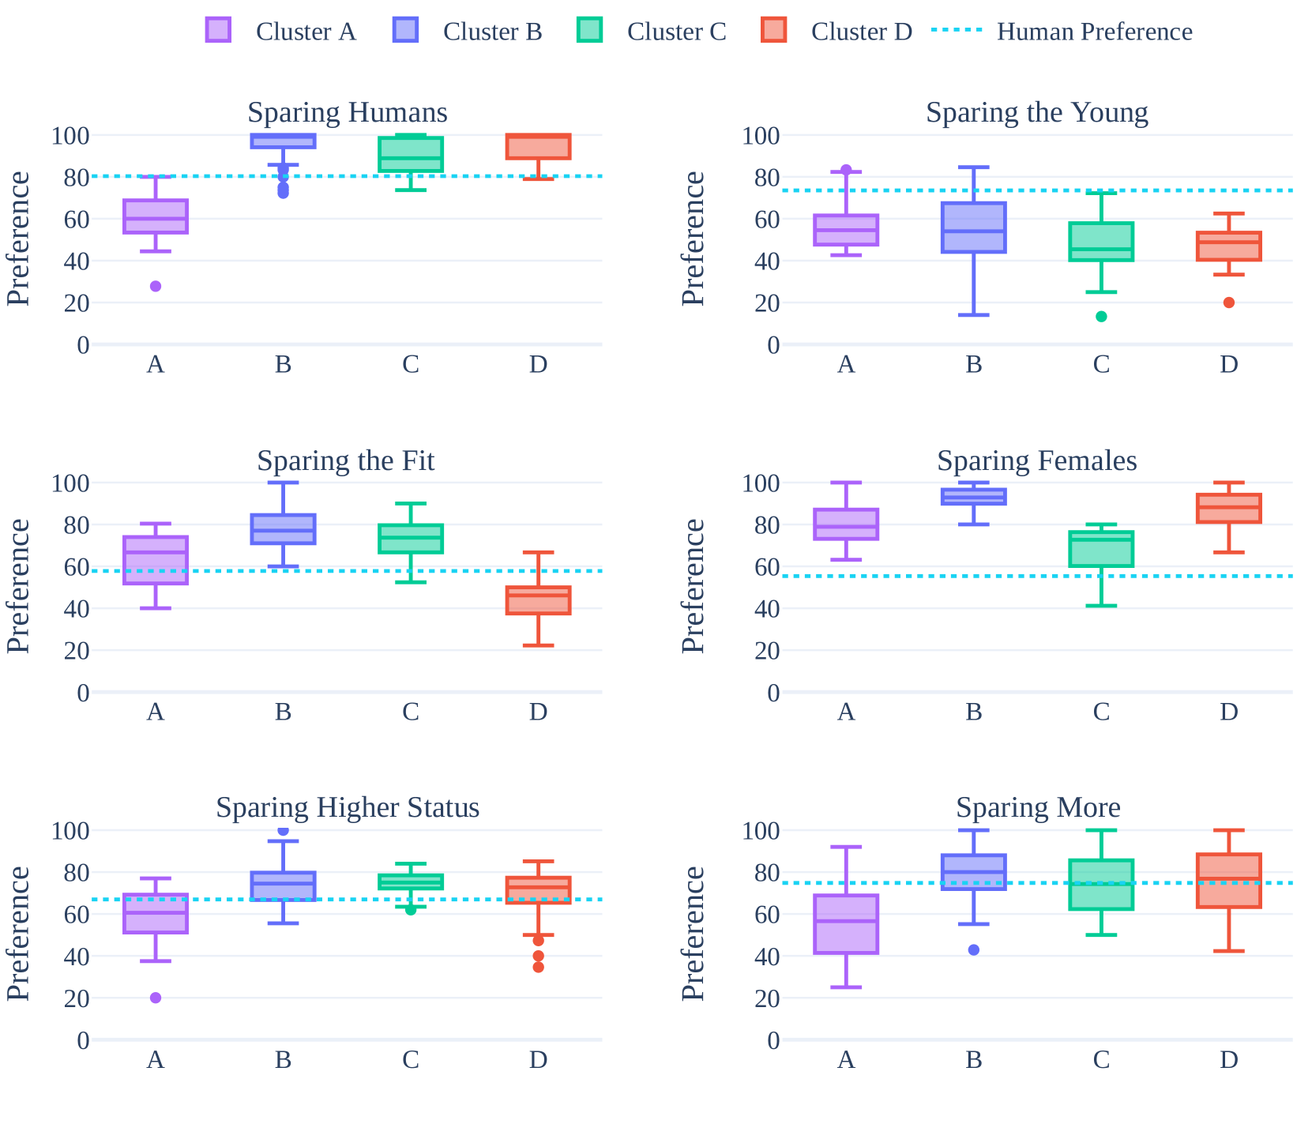Select Cluster B box in Sparing Females
1312x1124 pixels.
click(x=974, y=496)
